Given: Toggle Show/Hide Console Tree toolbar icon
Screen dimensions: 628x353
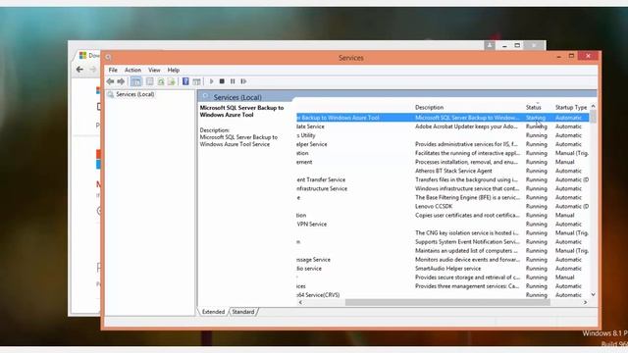Looking at the screenshot, I should (x=136, y=81).
